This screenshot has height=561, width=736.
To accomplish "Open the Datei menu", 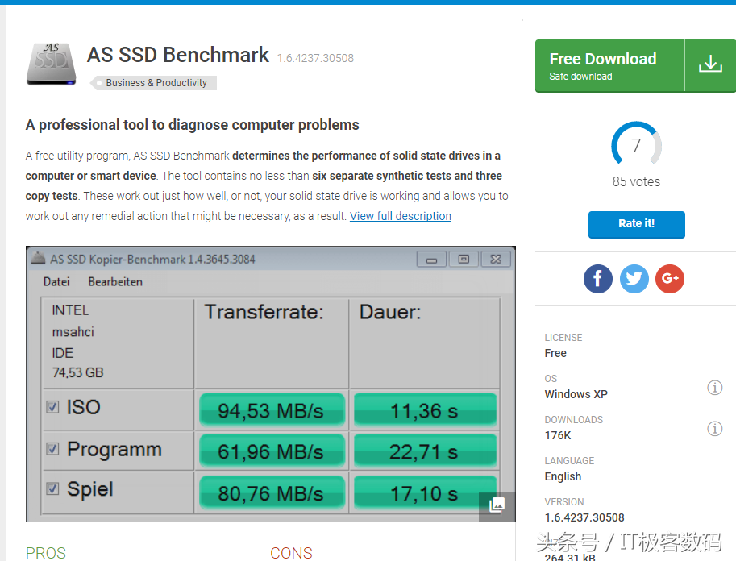I will [x=56, y=281].
